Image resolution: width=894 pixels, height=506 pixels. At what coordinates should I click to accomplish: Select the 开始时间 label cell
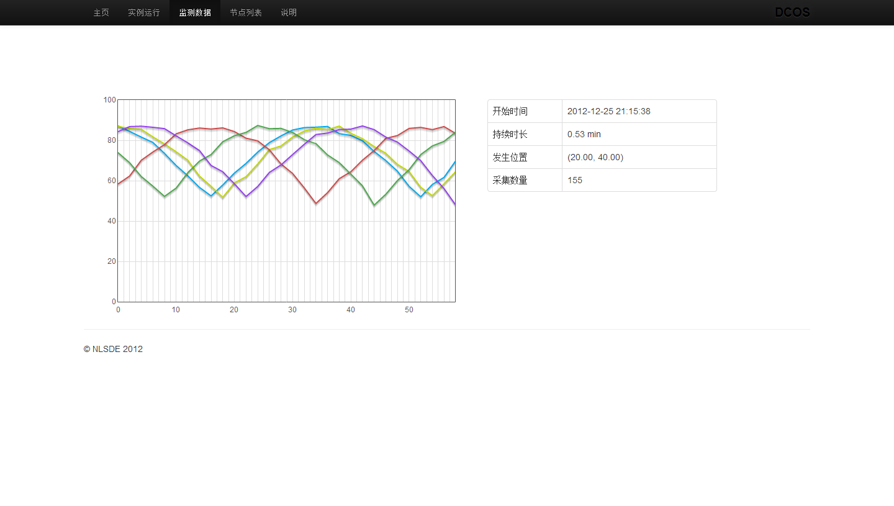click(x=525, y=111)
